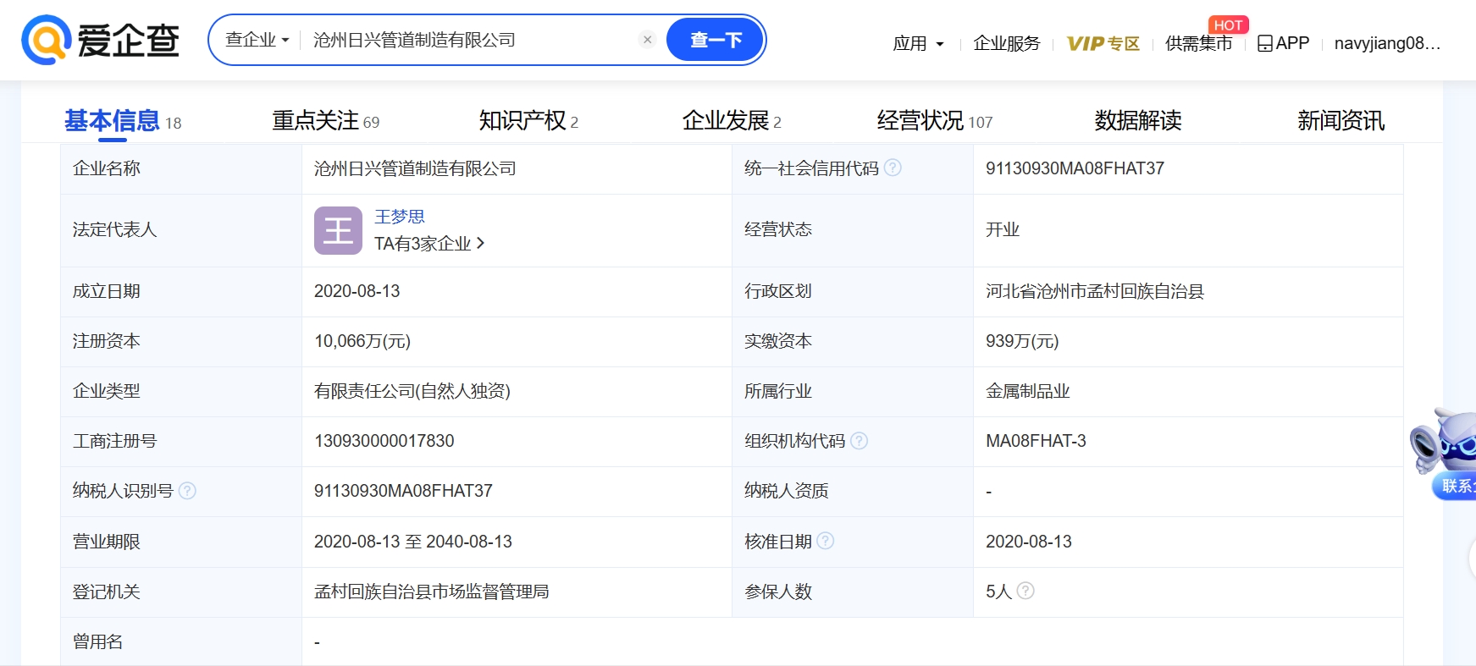Select the 金属制品业 industry value
The image size is (1476, 666).
tap(1028, 391)
